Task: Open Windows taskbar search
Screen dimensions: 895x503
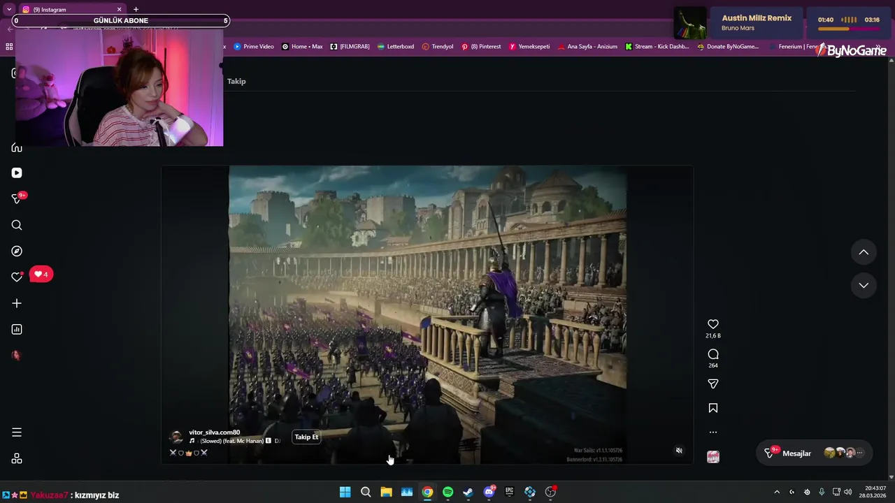Action: pos(366,493)
